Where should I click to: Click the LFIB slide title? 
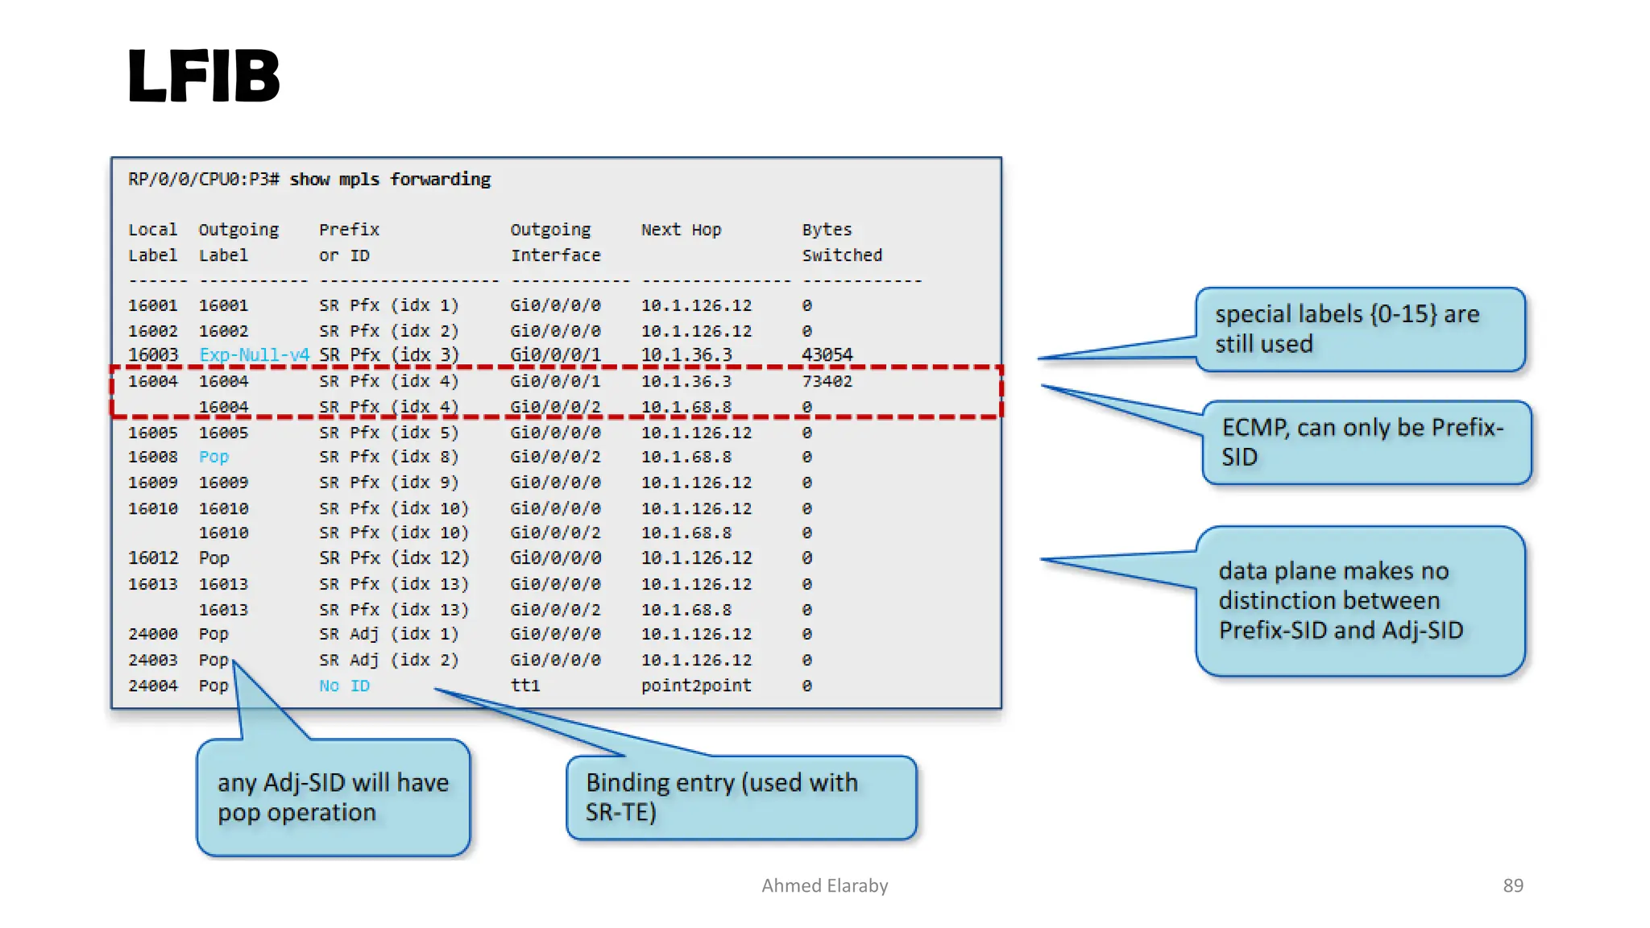tap(204, 77)
